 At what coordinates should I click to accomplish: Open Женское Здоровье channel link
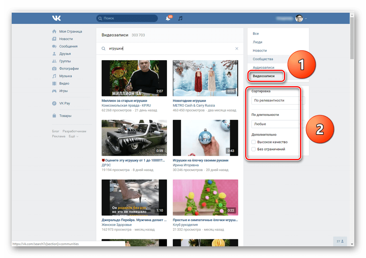coord(117,225)
